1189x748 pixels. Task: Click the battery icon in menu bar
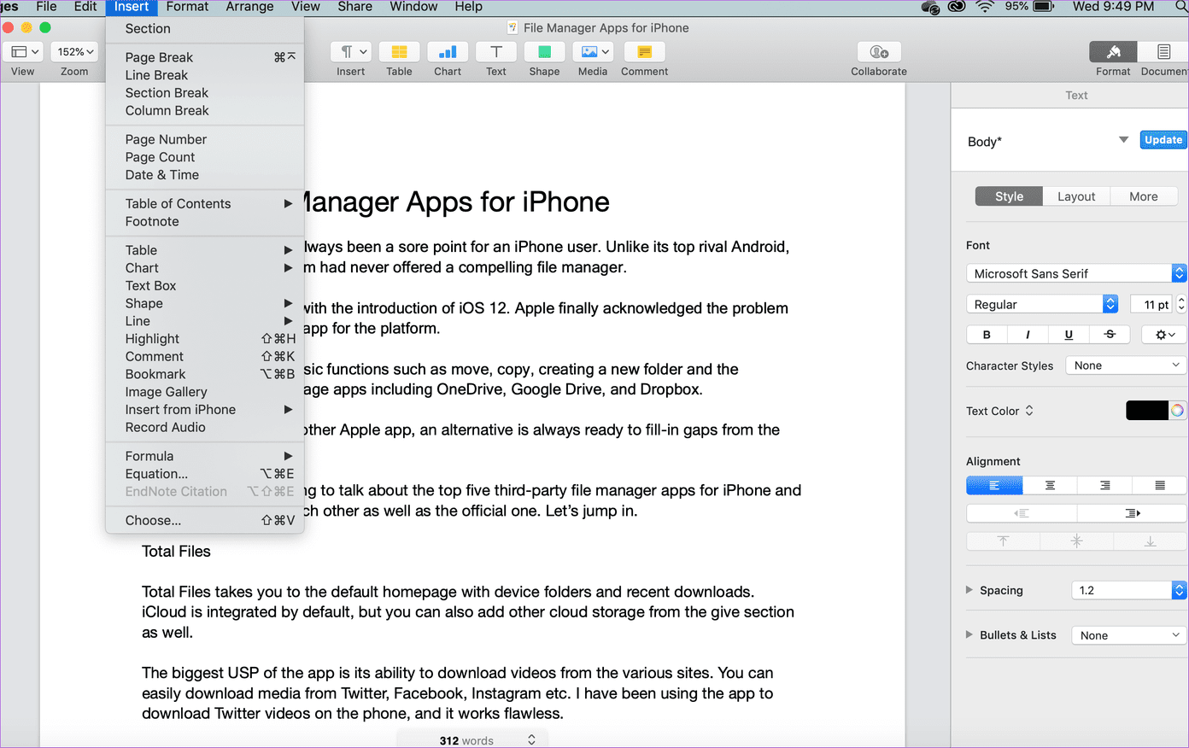tap(1044, 7)
